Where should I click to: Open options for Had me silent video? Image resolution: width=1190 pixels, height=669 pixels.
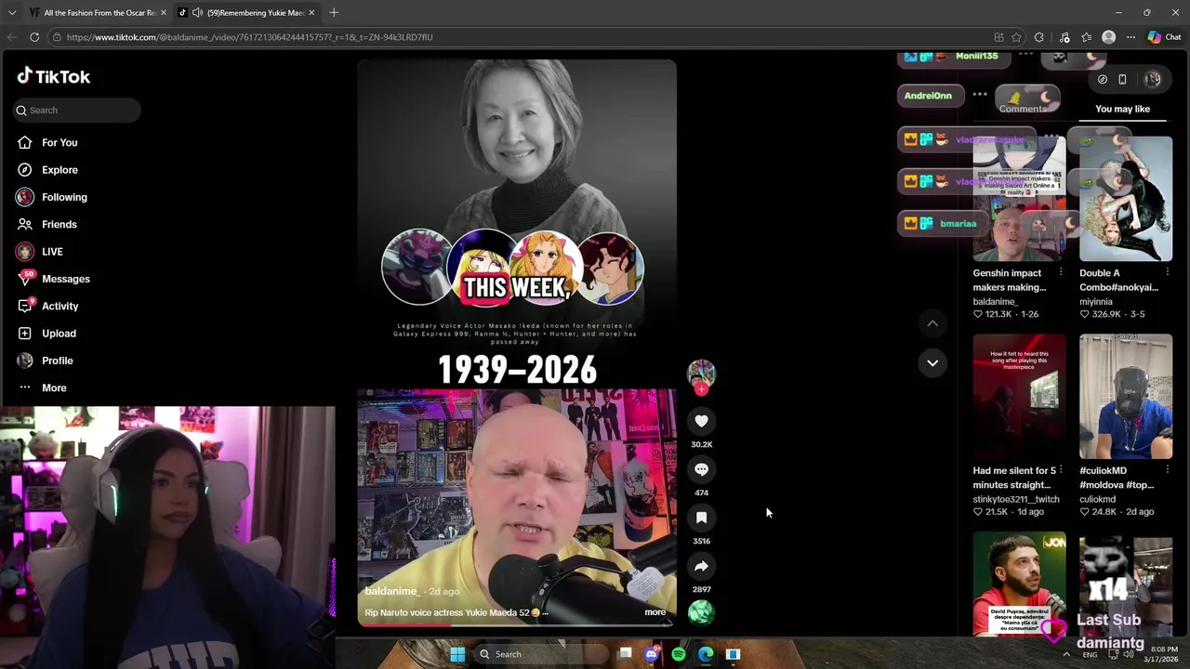coord(1061,470)
